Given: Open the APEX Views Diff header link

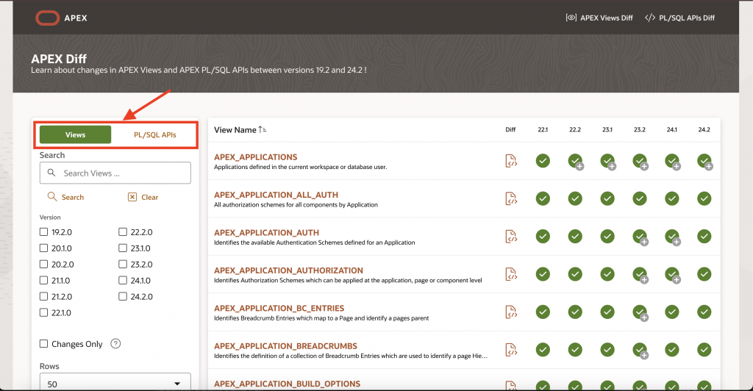Looking at the screenshot, I should (599, 18).
